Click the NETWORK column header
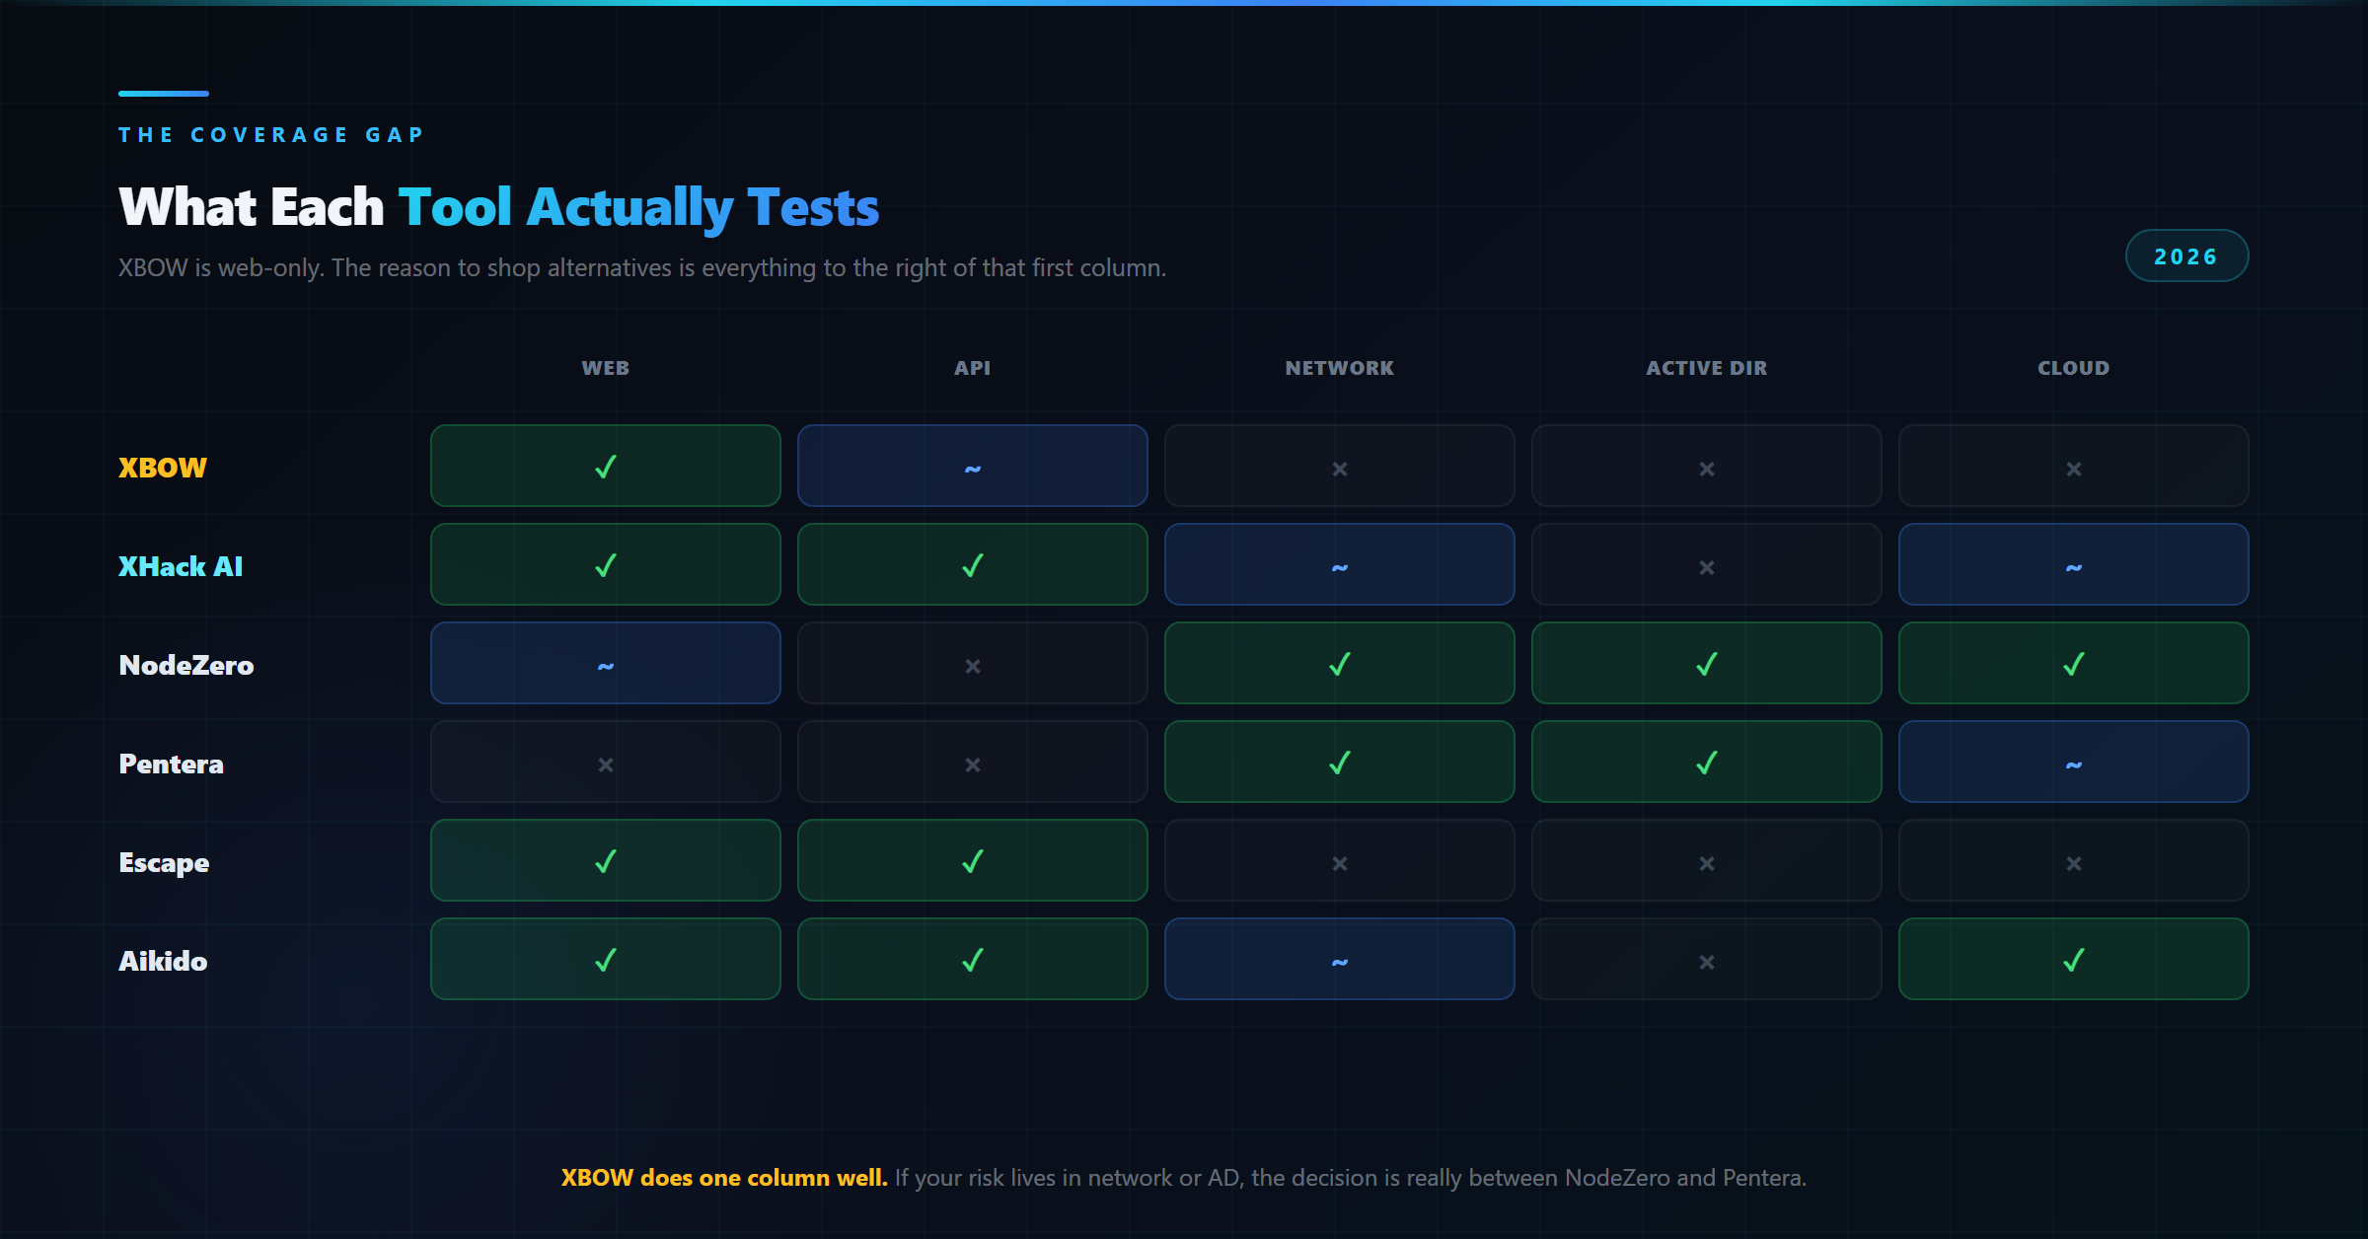The height and width of the screenshot is (1239, 2368). click(x=1340, y=368)
